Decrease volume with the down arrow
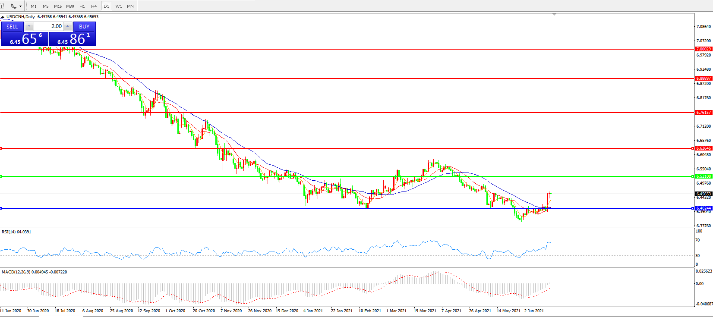 (29, 26)
